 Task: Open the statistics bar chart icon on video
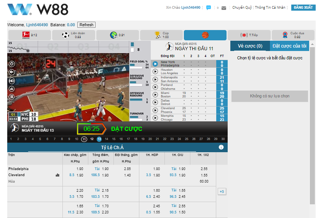(x=12, y=89)
